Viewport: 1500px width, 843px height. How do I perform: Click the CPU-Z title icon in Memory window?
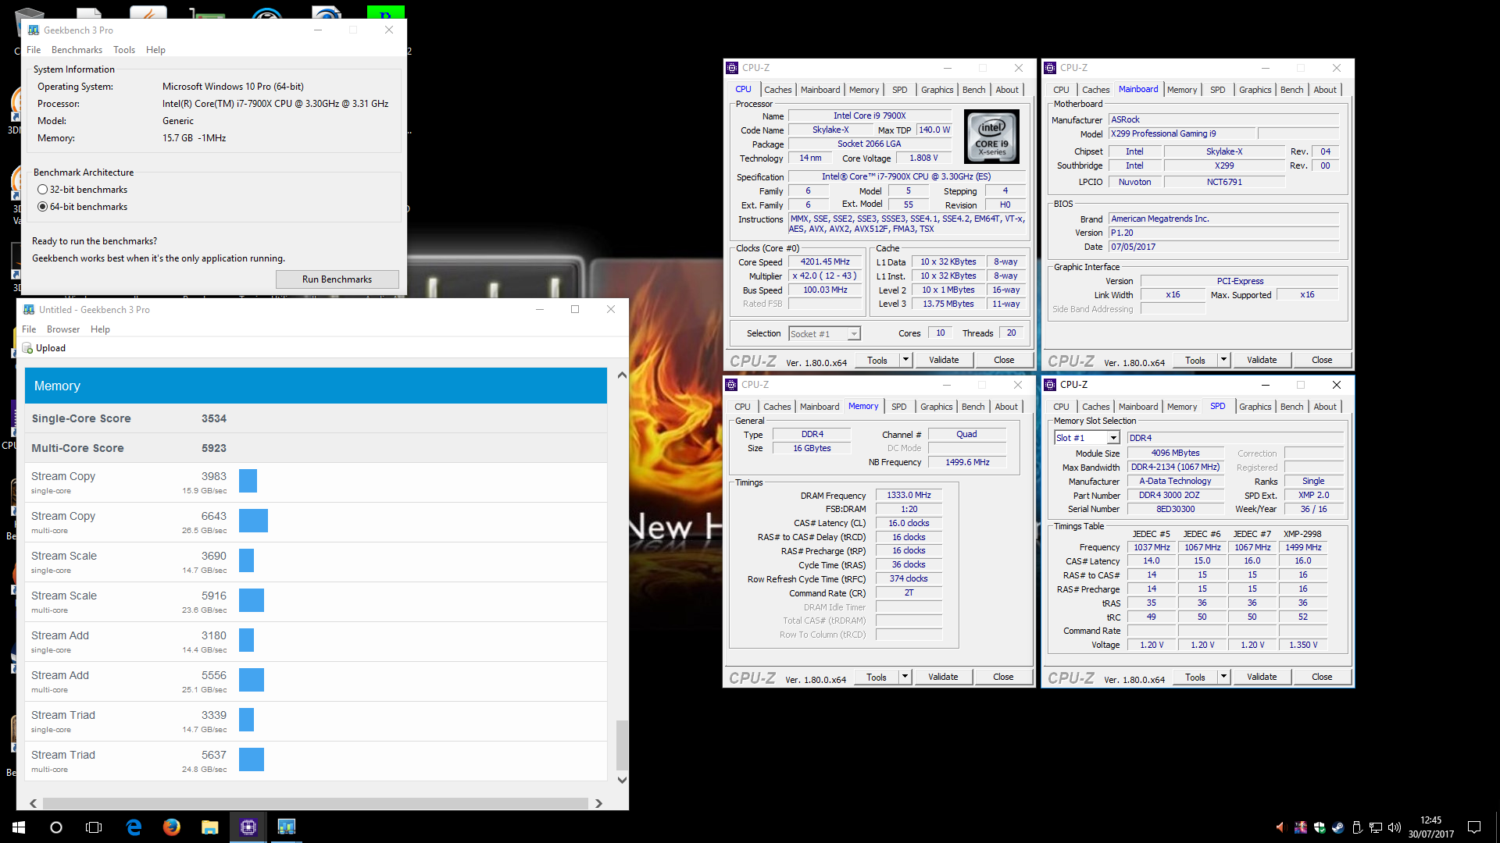[x=731, y=385]
